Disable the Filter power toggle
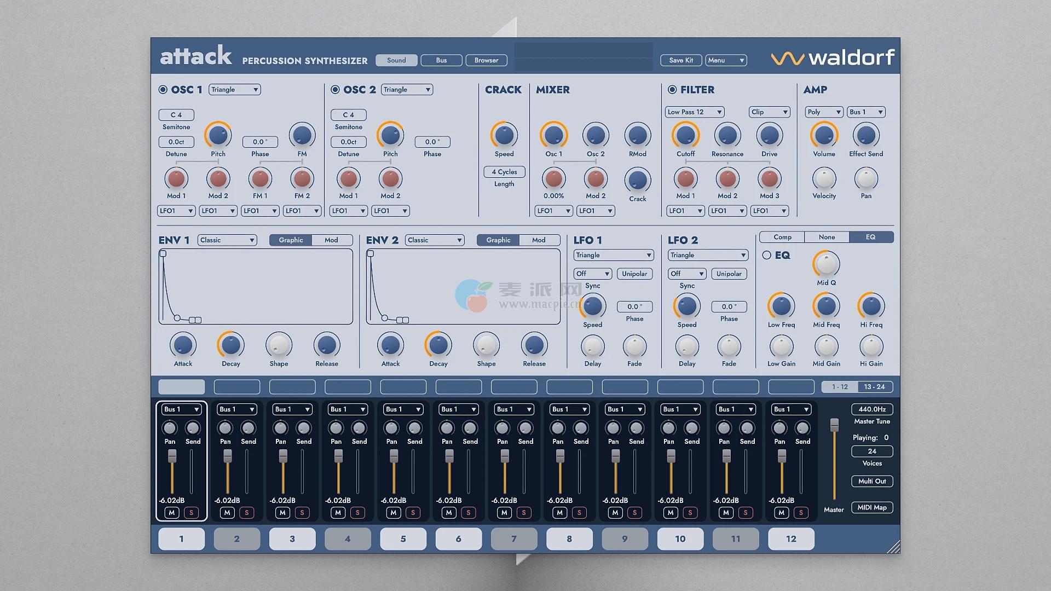Image resolution: width=1051 pixels, height=591 pixels. (x=672, y=90)
